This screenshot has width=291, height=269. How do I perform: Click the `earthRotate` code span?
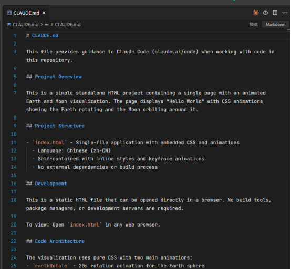[x=51, y=266]
